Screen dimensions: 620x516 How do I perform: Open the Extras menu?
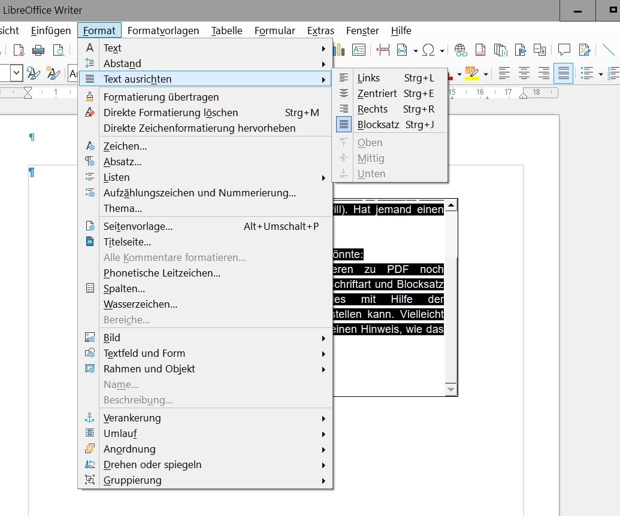[x=320, y=31]
